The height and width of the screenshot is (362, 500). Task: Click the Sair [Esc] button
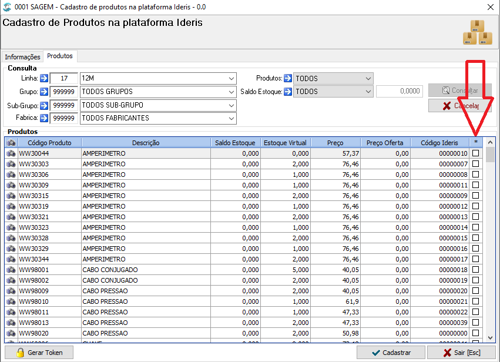coord(462,353)
